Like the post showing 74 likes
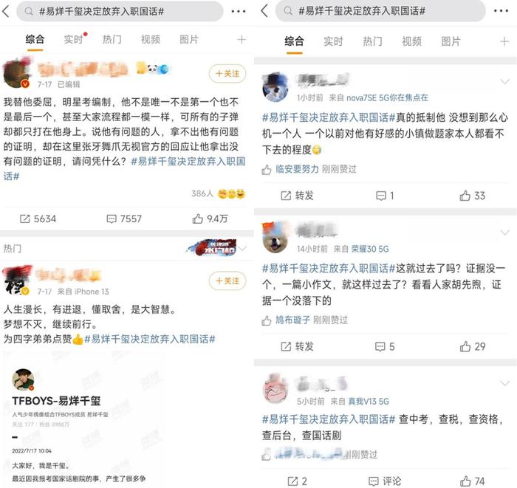 472,481
